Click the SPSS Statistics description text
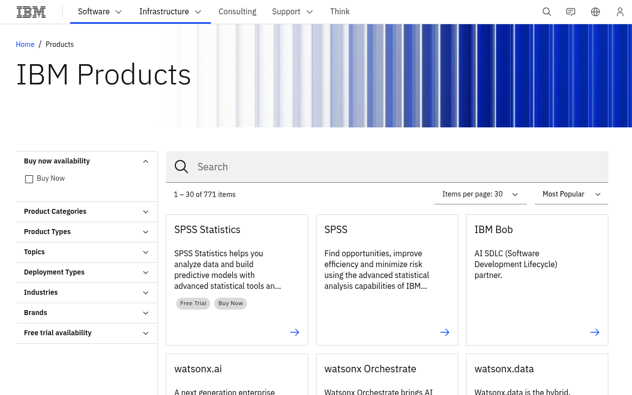Screen dimensions: 632x395 [228, 270]
